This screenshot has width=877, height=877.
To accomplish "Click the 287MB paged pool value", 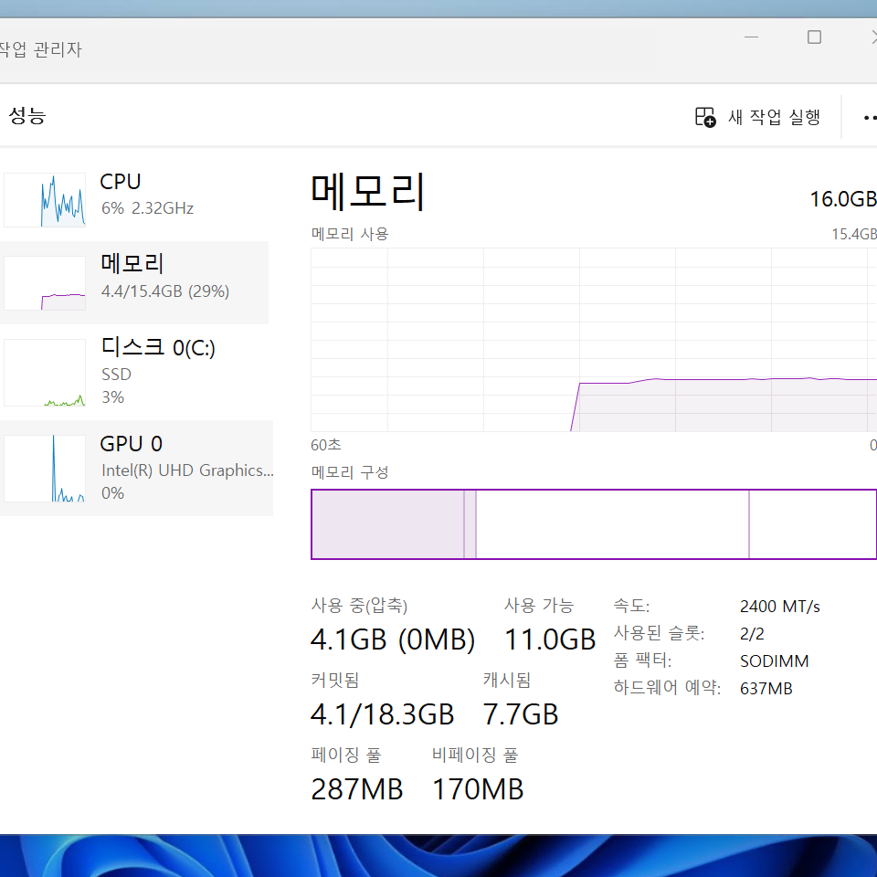I will pos(357,789).
